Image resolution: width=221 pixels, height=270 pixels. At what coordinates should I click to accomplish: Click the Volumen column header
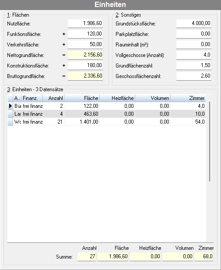[153, 98]
